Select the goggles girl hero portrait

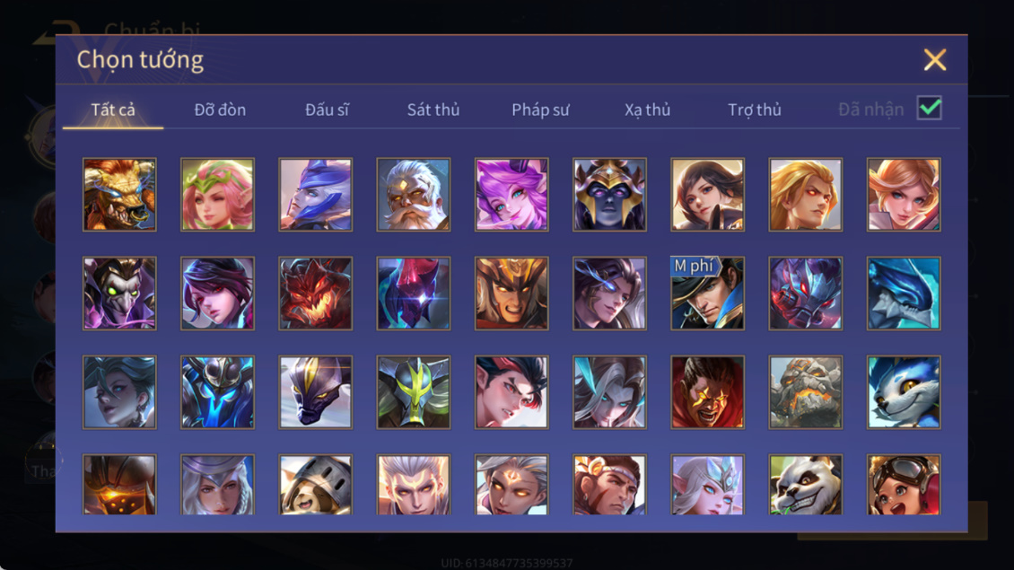(904, 485)
